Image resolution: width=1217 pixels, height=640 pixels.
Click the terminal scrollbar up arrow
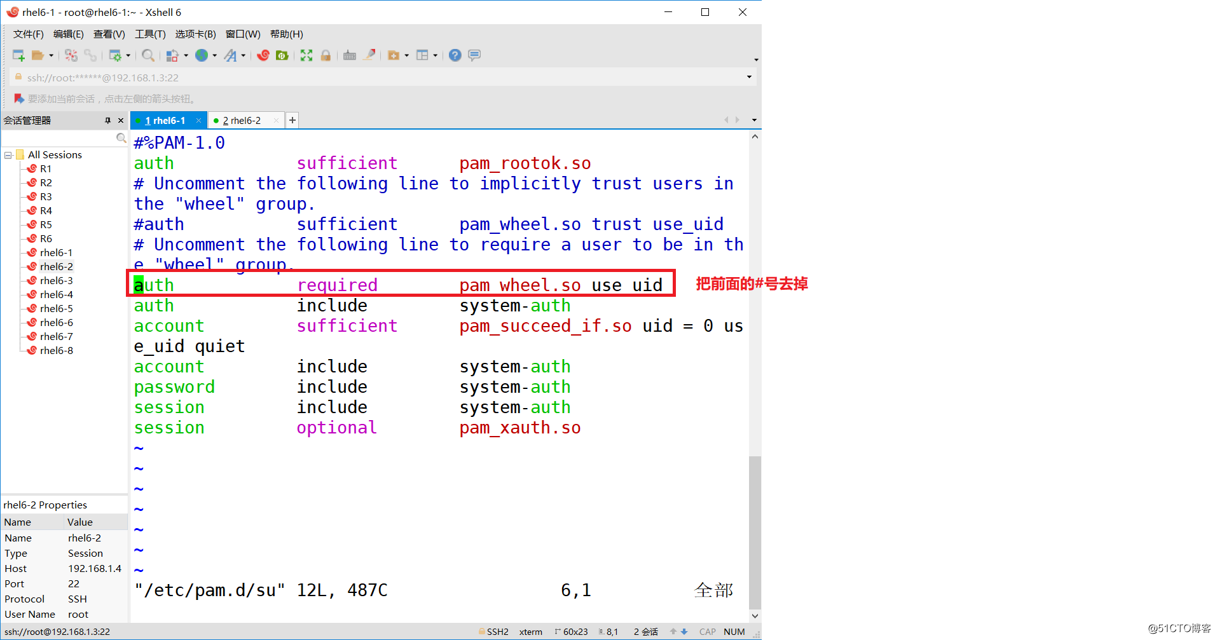coord(755,137)
